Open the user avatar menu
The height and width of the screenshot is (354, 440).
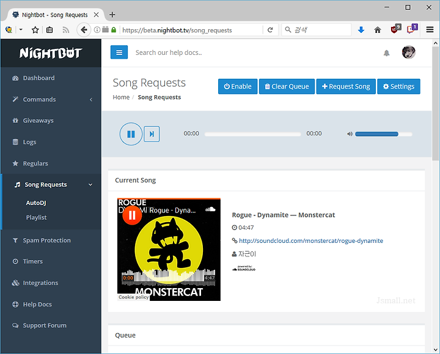click(x=408, y=52)
